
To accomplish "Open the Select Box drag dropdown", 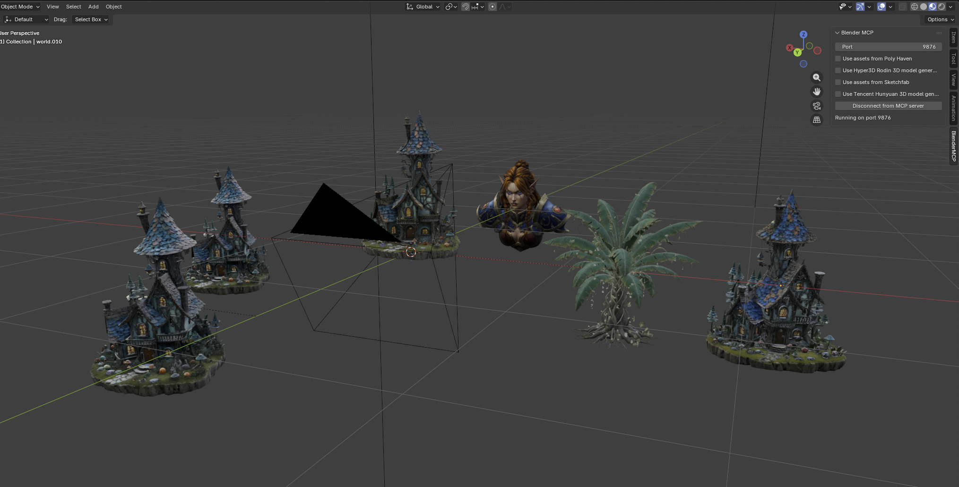I will 91,19.
